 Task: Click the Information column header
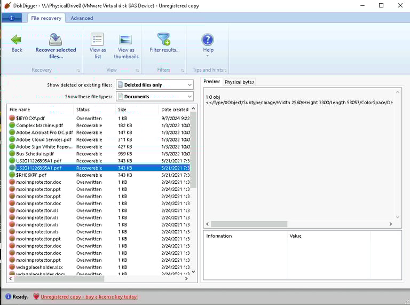click(245, 236)
